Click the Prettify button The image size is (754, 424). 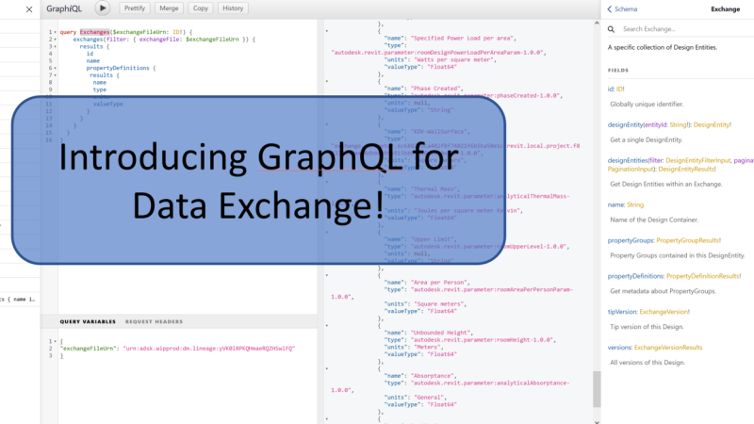(x=135, y=8)
